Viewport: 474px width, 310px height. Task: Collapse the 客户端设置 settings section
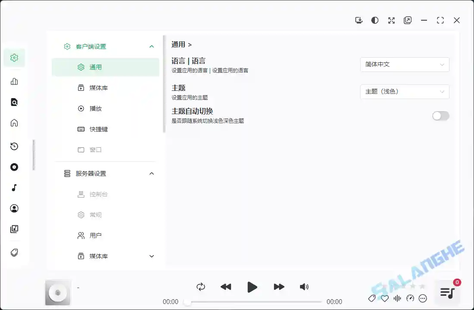(x=151, y=46)
